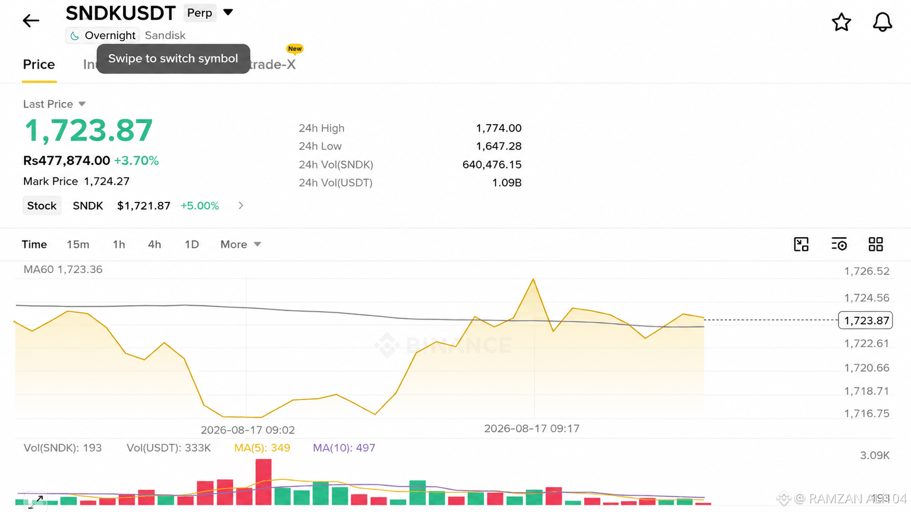Tap the MA(5): 349 volume indicator
The width and height of the screenshot is (911, 512).
pyautogui.click(x=262, y=448)
